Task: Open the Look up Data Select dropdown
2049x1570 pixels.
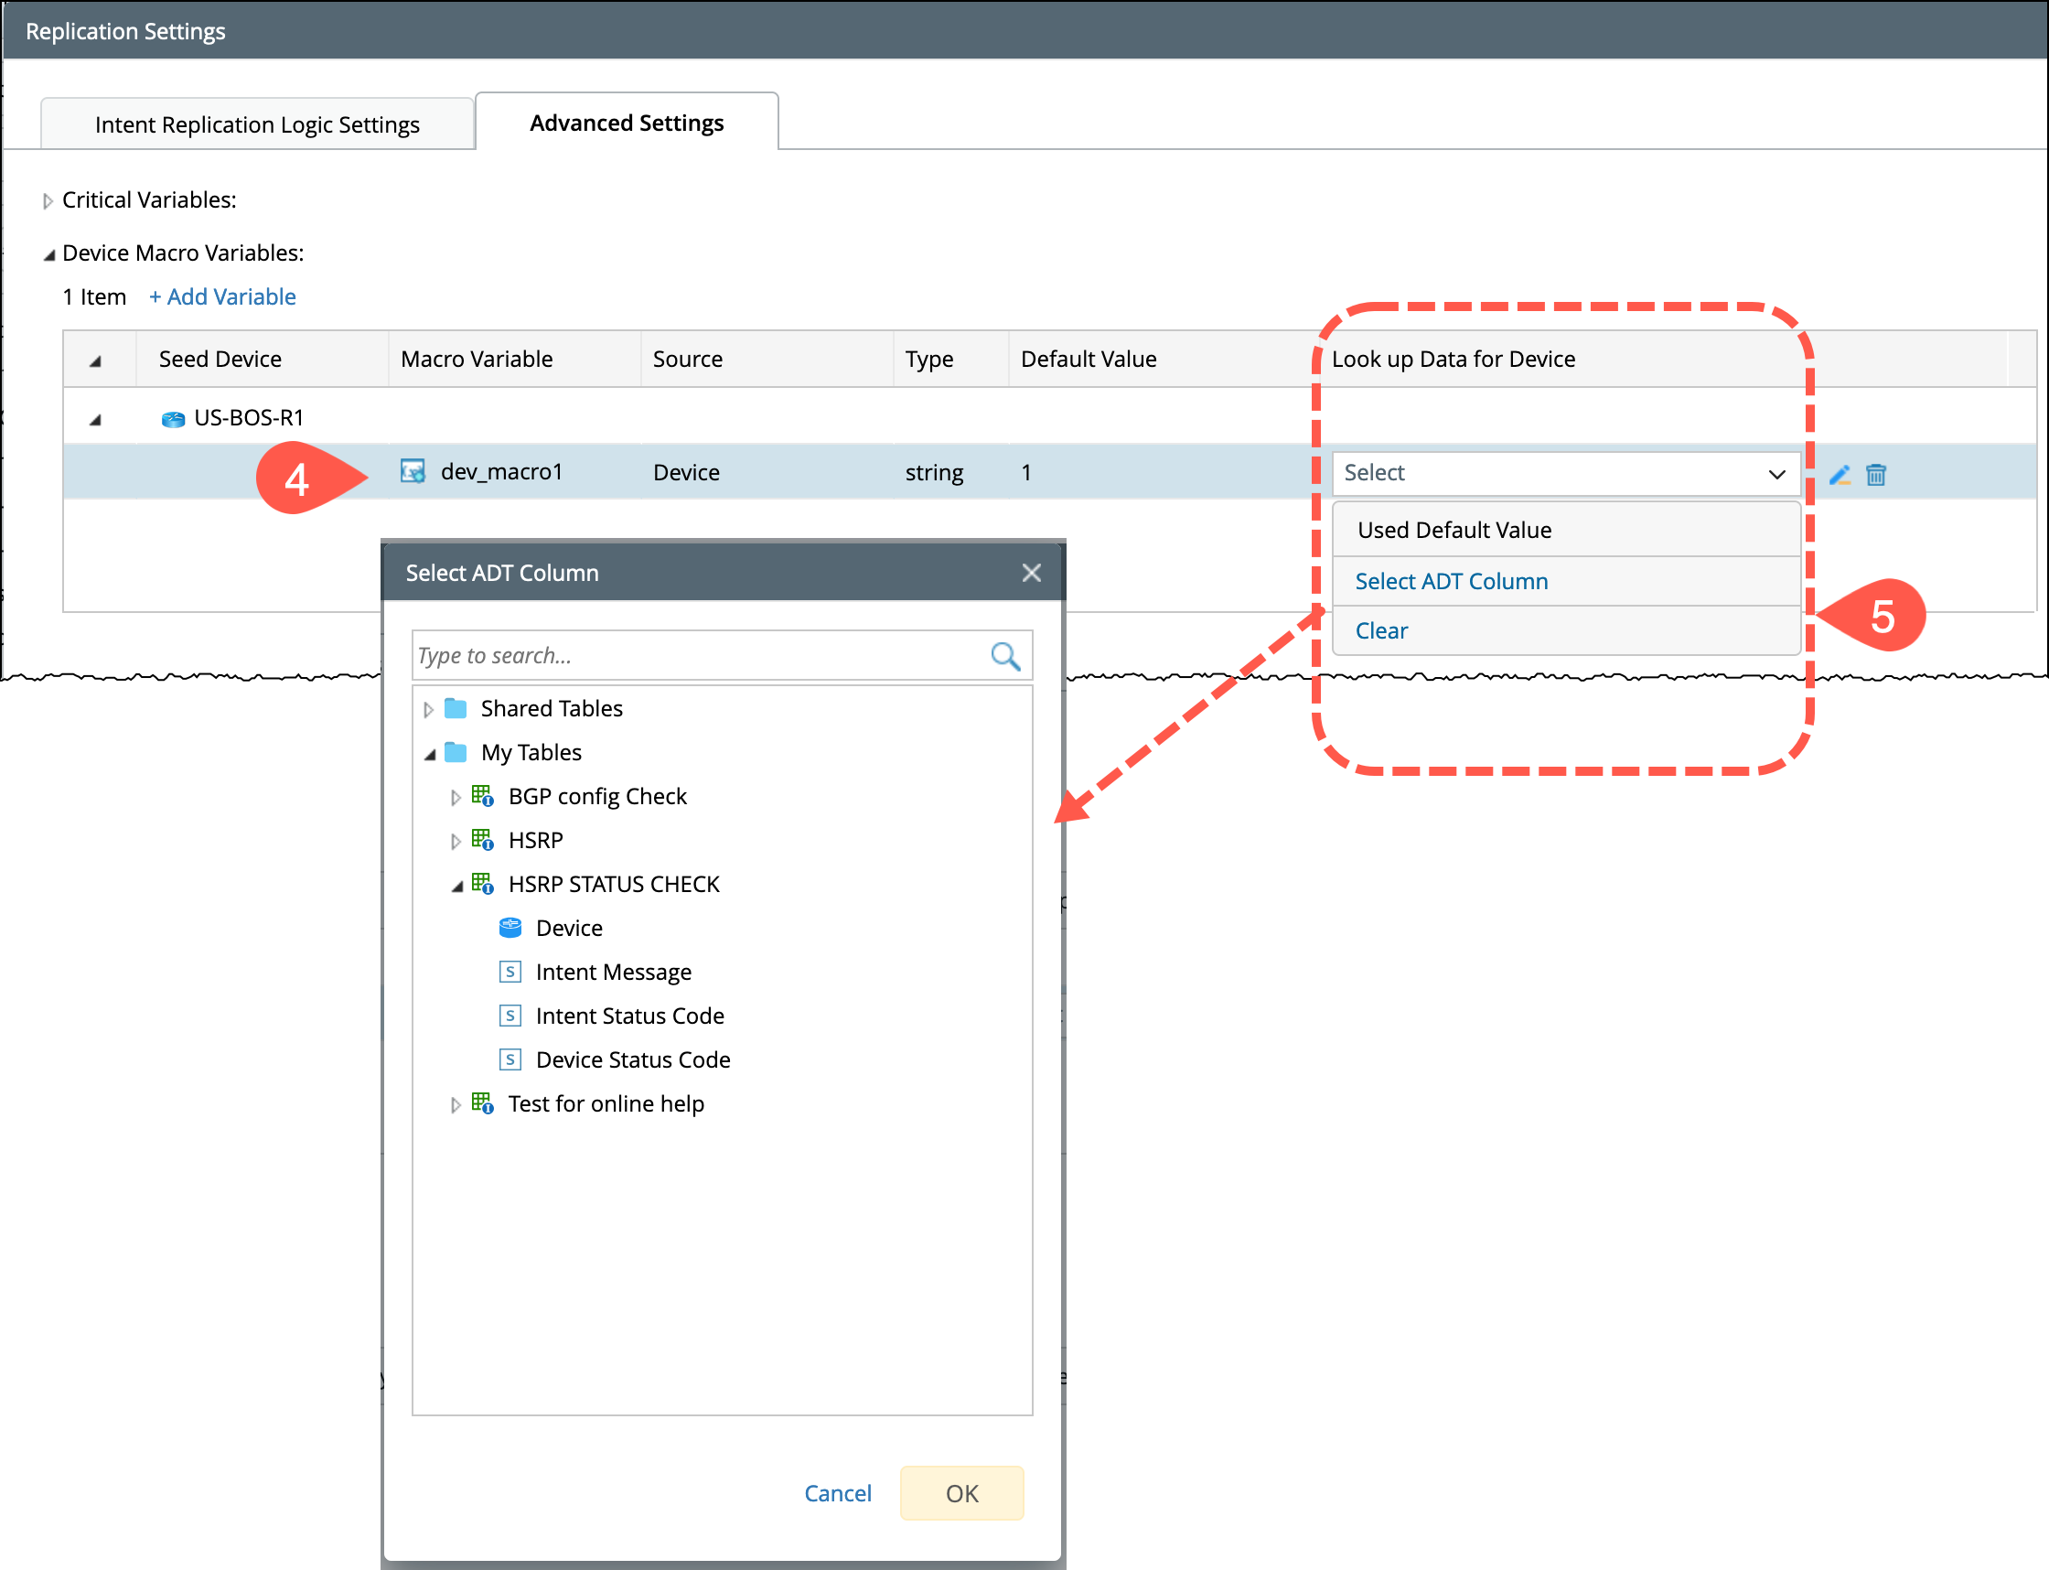Action: (x=1565, y=473)
